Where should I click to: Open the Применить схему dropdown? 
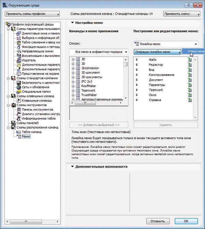point(182,14)
